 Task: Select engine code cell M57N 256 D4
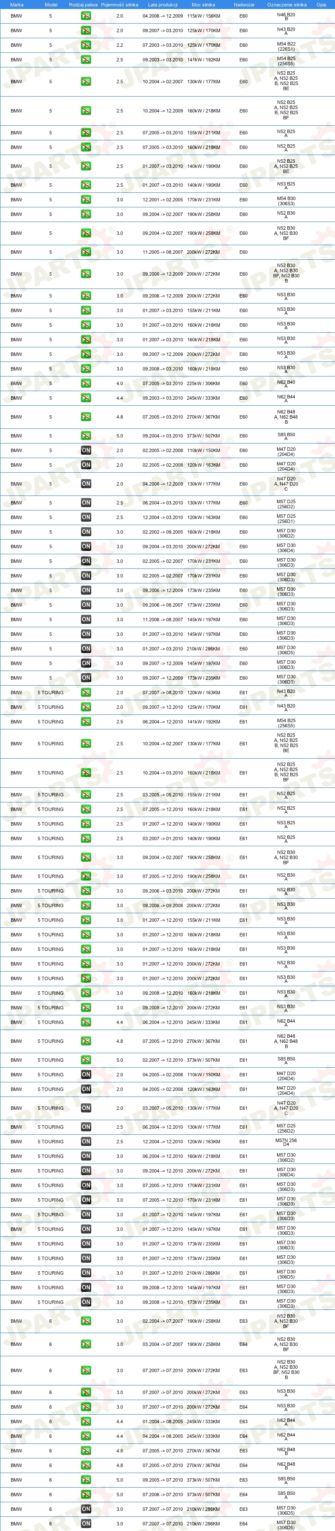click(286, 1142)
